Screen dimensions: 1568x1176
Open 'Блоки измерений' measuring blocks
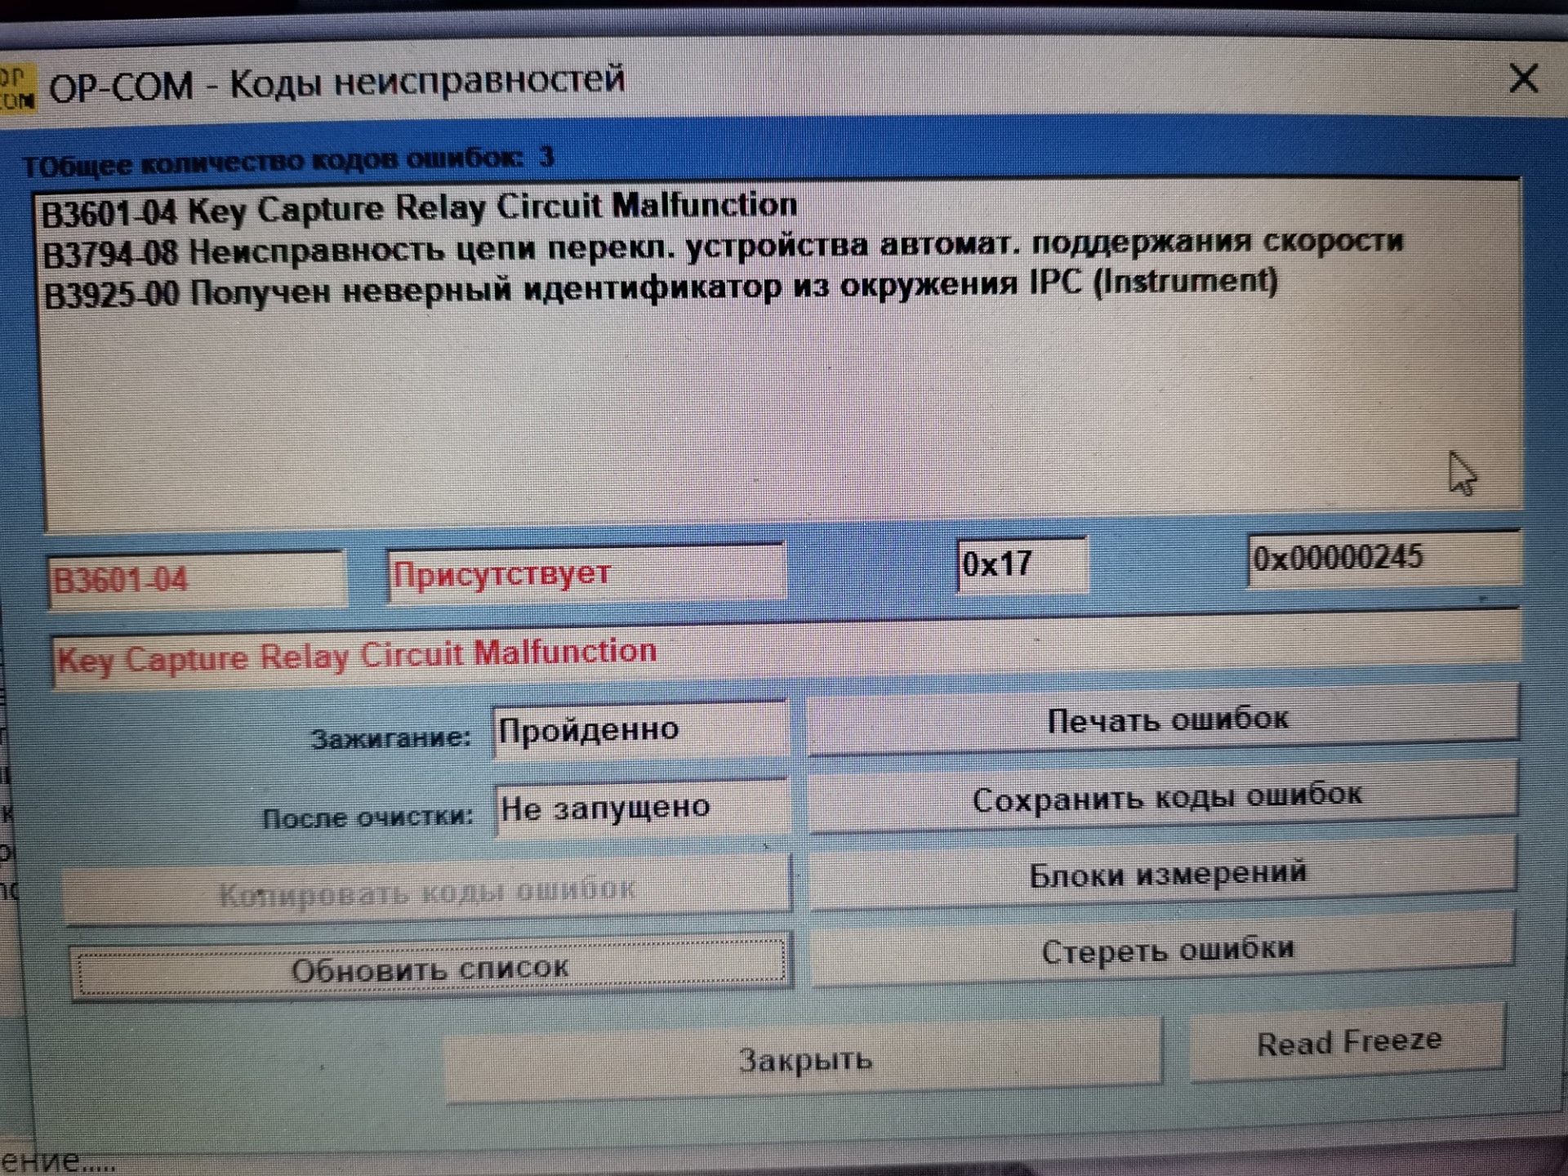click(1165, 873)
